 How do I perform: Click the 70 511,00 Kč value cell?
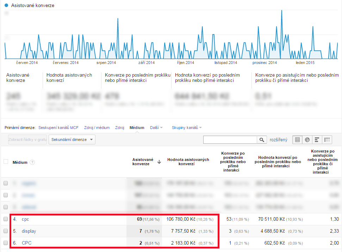click(272, 219)
